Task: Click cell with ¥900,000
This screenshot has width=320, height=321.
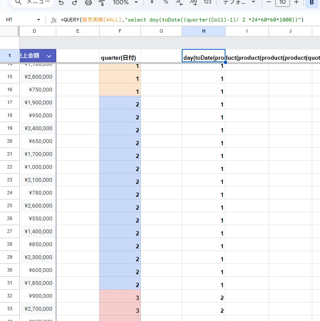Action: (x=38, y=296)
